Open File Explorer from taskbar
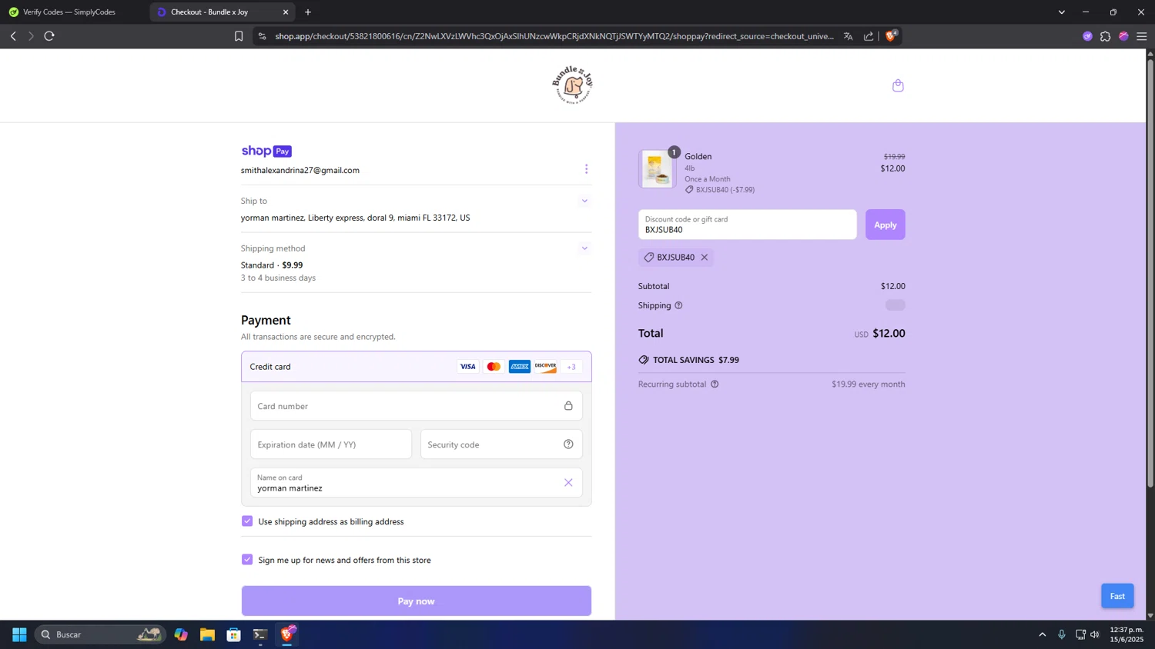The image size is (1155, 649). (207, 634)
